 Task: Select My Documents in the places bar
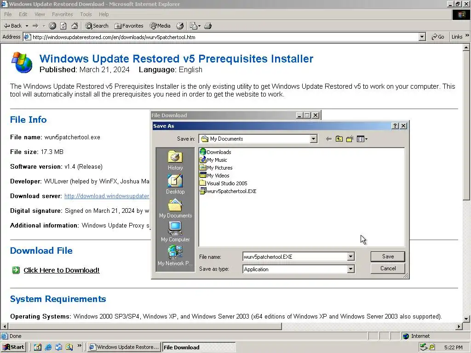tap(175, 208)
